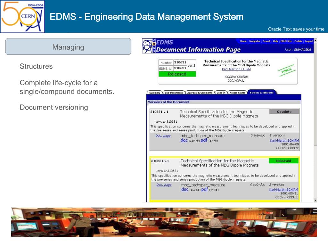Open Doc. page link for version 2
The image size is (328, 246).
(164, 185)
